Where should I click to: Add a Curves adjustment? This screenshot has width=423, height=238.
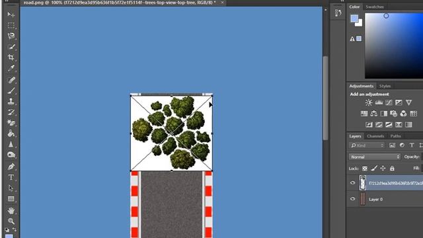(x=389, y=102)
